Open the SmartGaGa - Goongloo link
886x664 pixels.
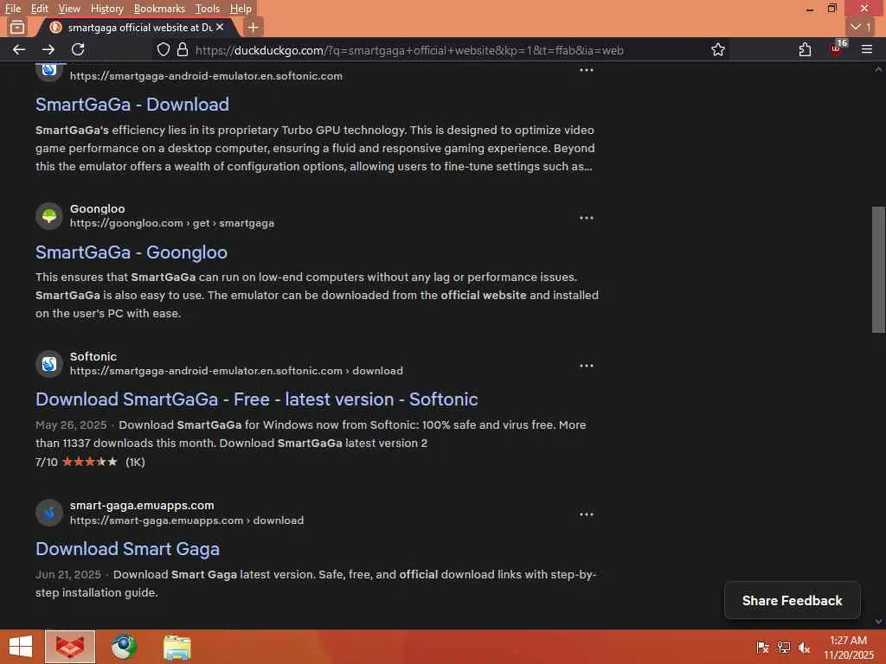[x=132, y=252]
